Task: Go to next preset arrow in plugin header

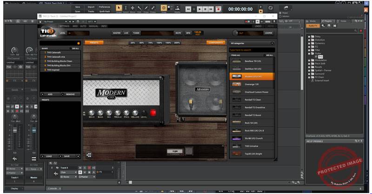Action: [73, 21]
